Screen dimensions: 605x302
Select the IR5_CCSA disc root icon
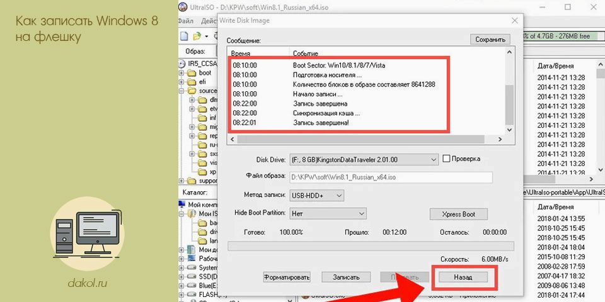pos(183,63)
